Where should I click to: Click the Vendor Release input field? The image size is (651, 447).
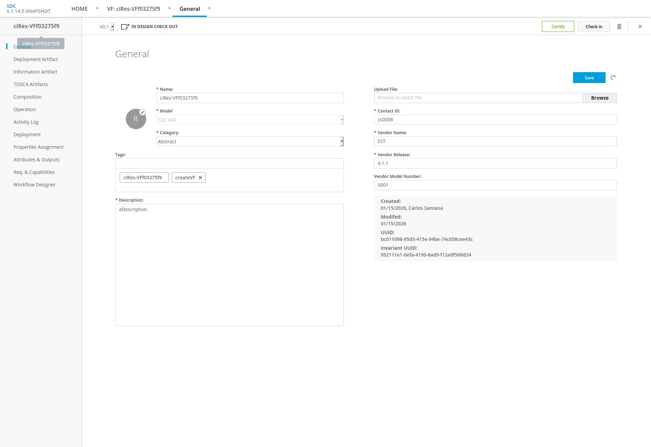coord(495,163)
